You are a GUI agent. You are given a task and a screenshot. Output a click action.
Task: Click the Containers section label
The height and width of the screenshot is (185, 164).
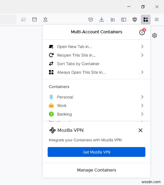pyautogui.click(x=59, y=87)
